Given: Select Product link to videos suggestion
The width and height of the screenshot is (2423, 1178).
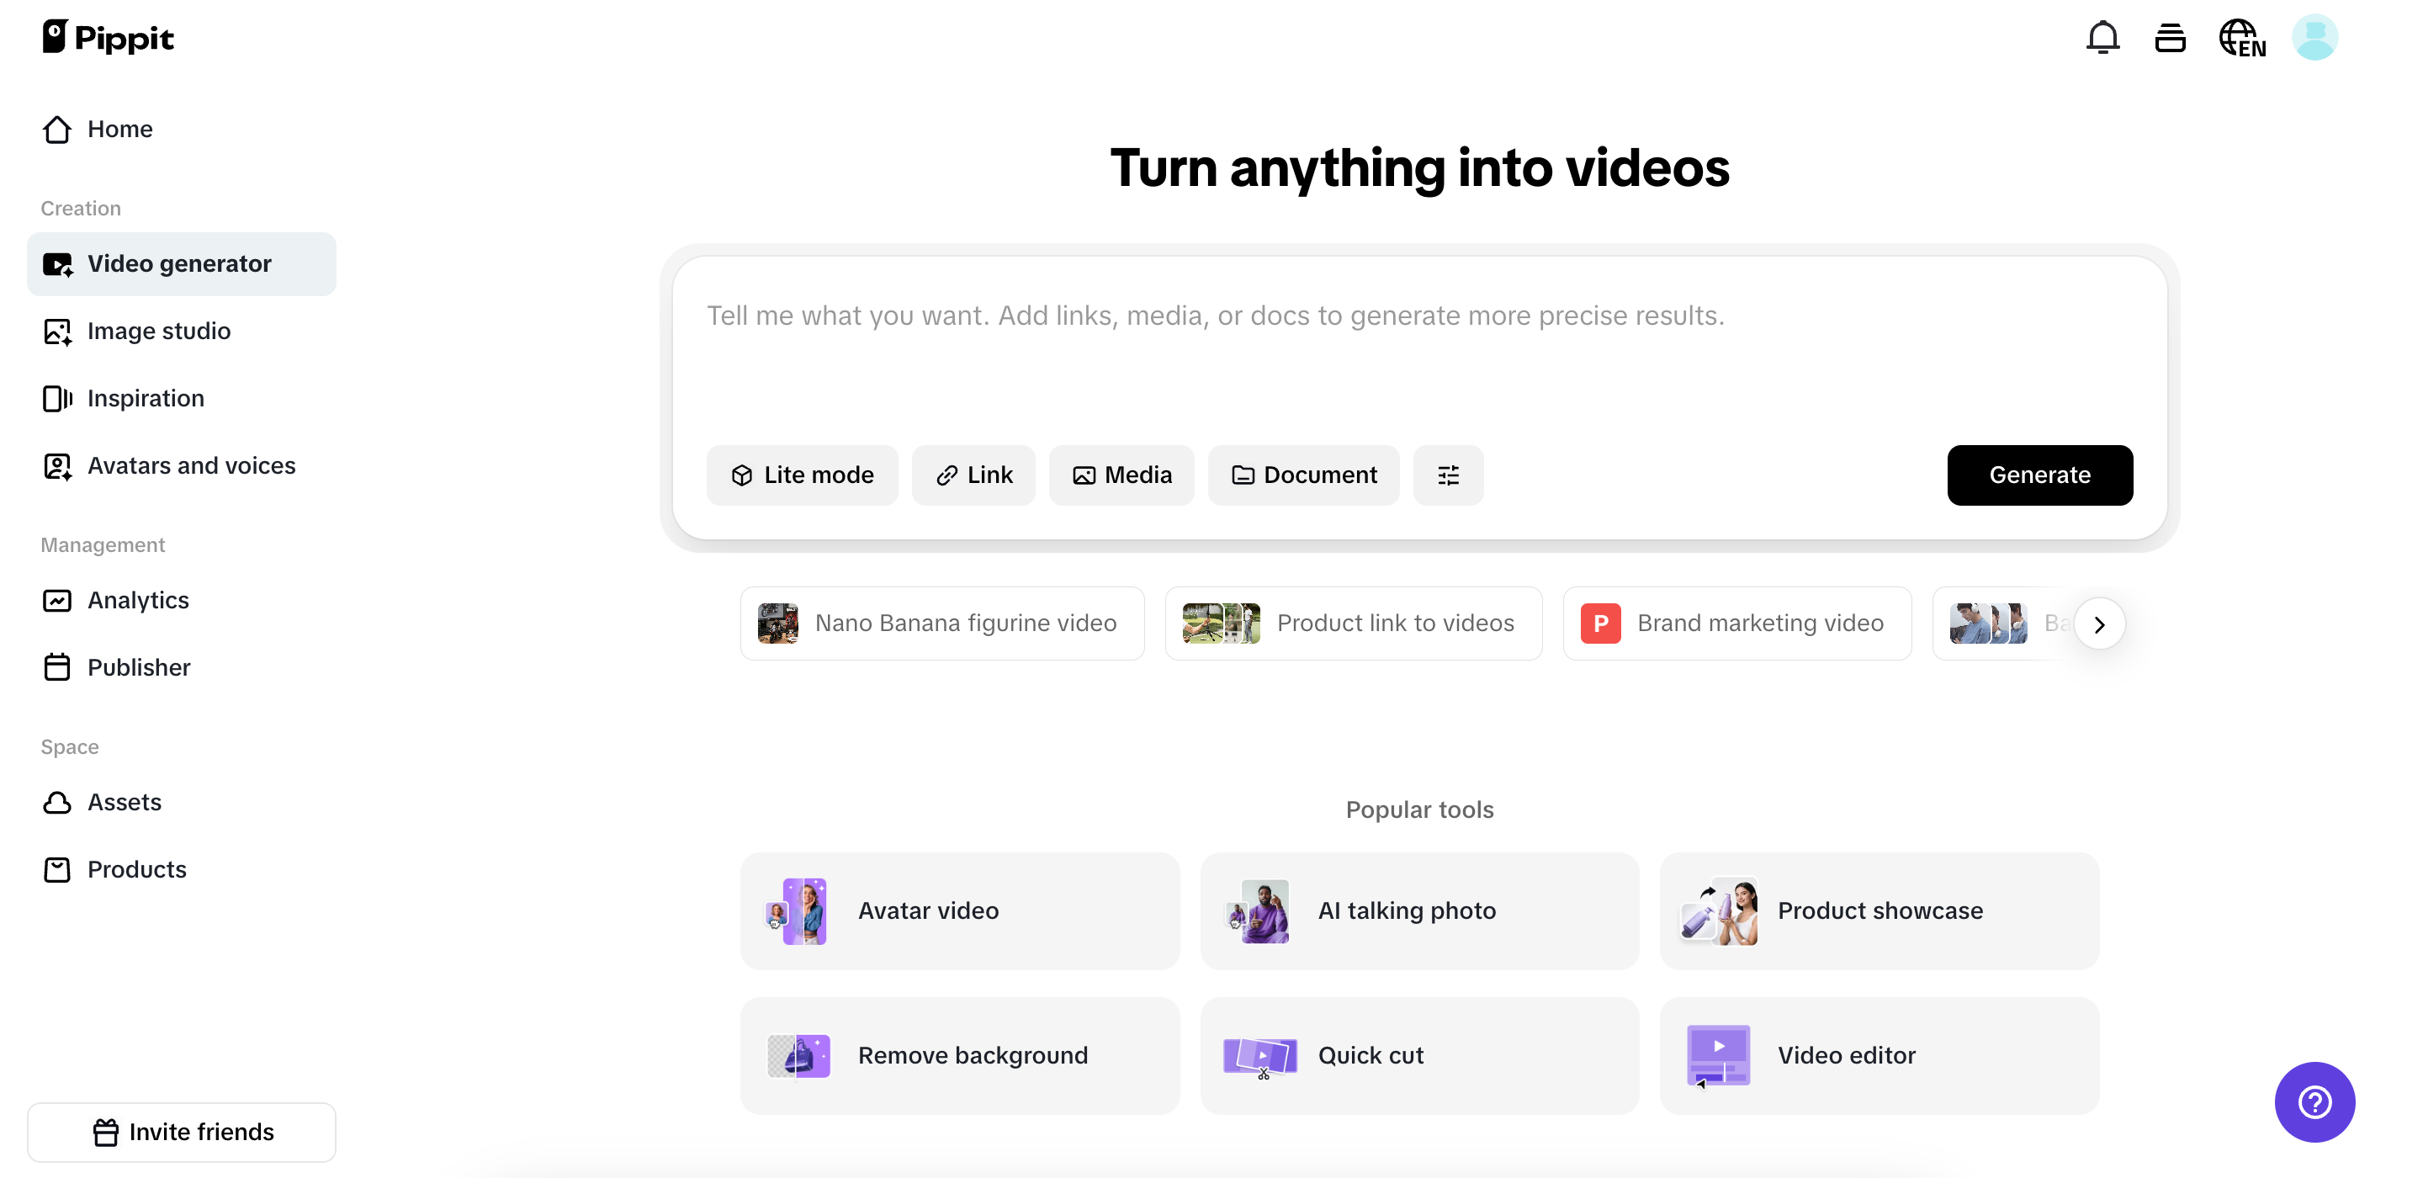Looking at the screenshot, I should click(x=1354, y=623).
